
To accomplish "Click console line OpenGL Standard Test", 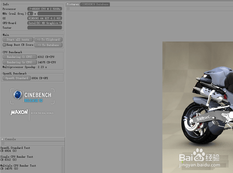I will [x=15, y=148].
